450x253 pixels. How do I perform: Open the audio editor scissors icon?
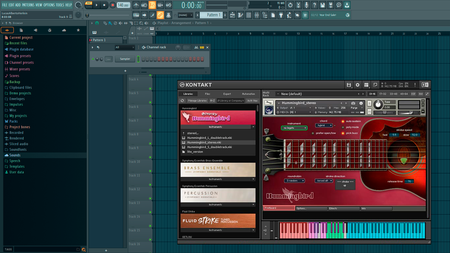point(298,5)
